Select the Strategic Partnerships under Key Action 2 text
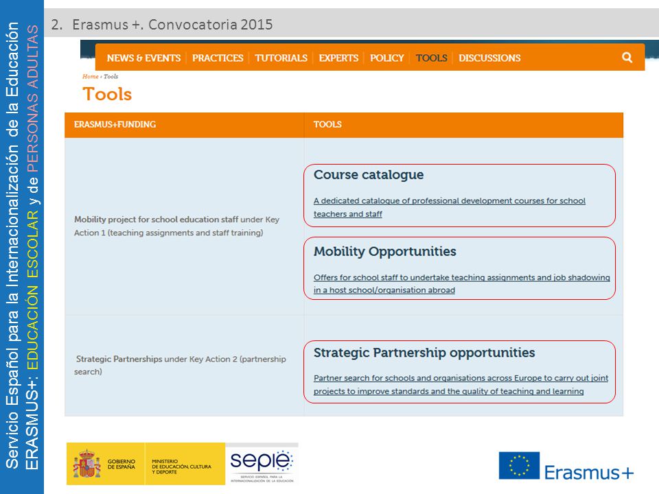Image resolution: width=659 pixels, height=494 pixels. click(x=180, y=366)
